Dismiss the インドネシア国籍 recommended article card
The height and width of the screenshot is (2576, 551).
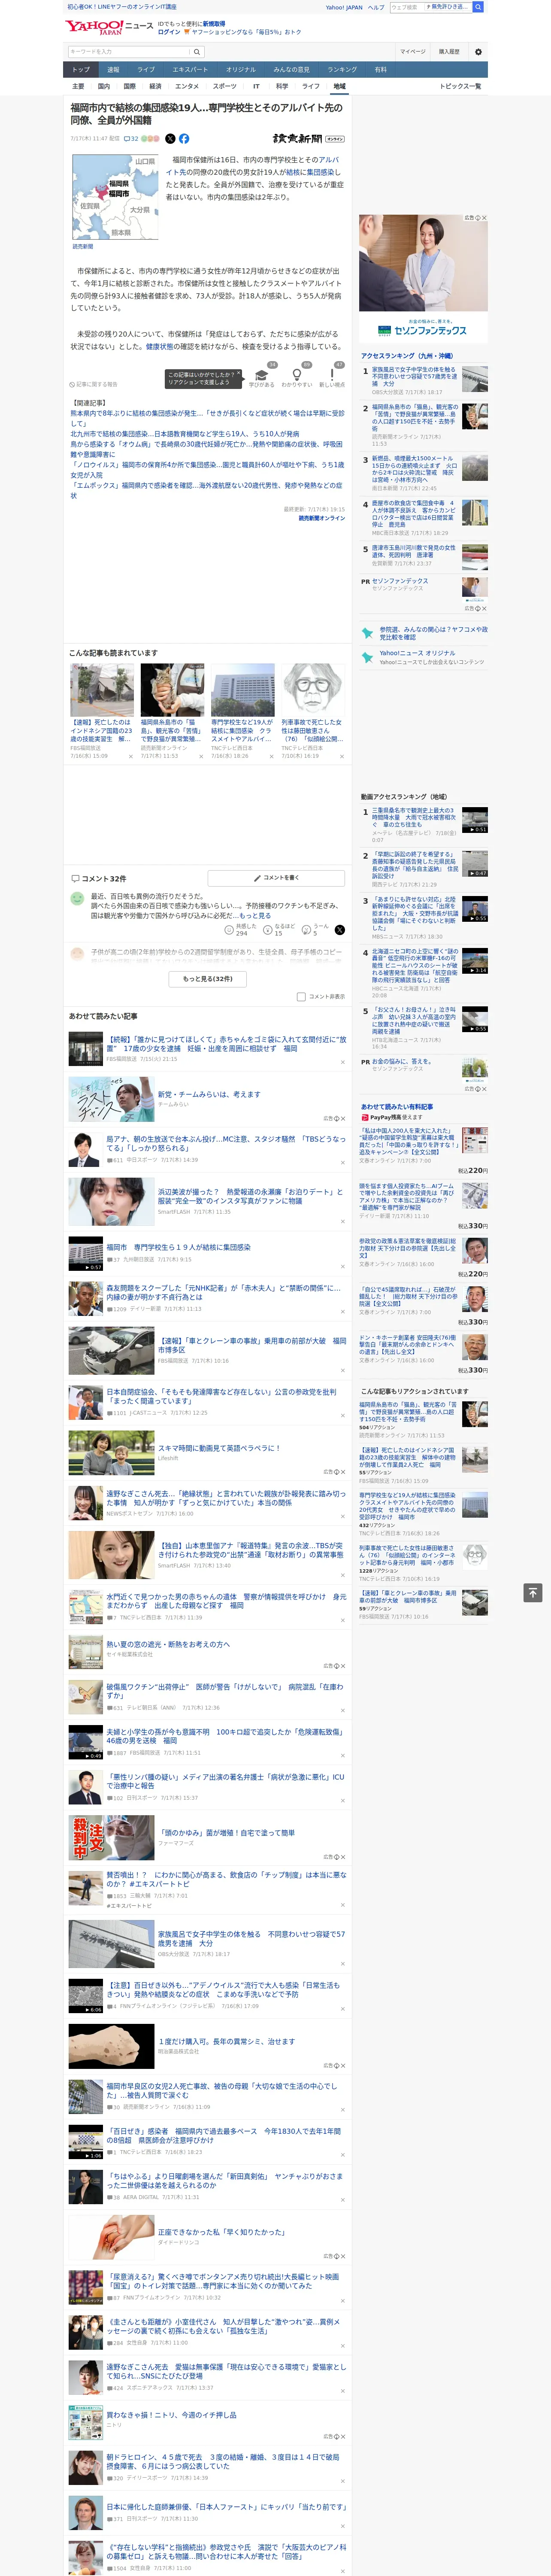click(130, 756)
